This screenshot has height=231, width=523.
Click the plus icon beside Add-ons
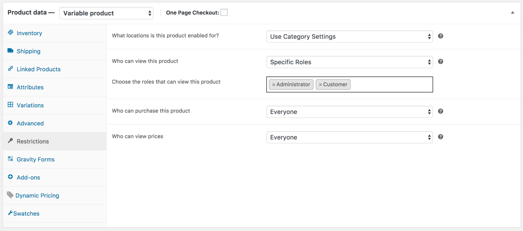click(x=11, y=177)
